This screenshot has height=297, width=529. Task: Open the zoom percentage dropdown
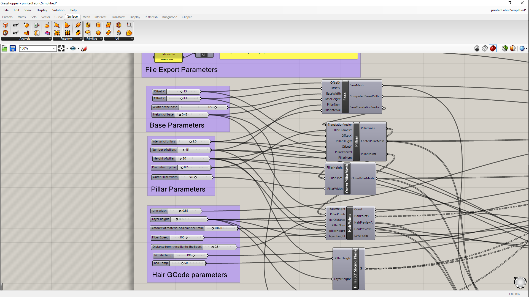[54, 48]
